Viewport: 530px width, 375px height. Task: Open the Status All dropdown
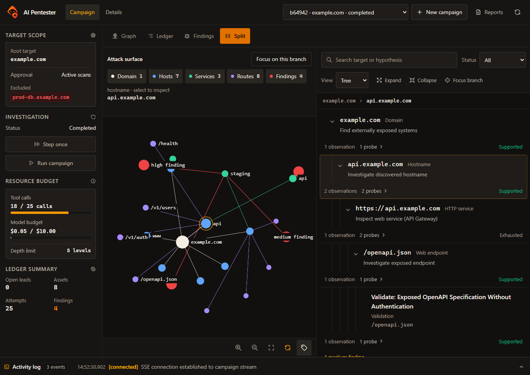click(503, 60)
